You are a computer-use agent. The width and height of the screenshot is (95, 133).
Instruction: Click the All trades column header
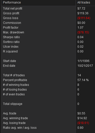(x=84, y=3)
